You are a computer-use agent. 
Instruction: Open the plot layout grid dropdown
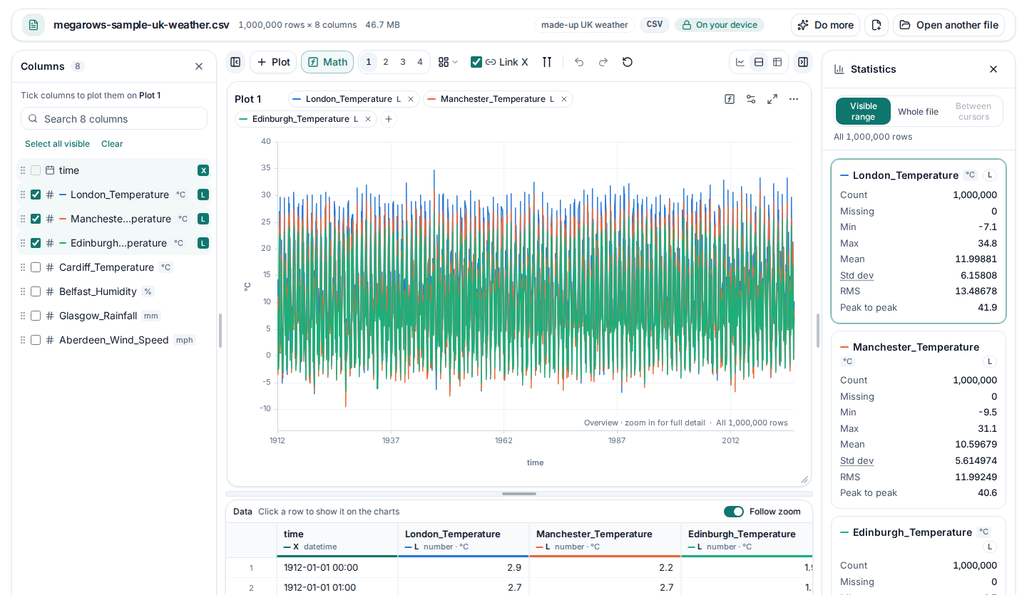[x=448, y=62]
